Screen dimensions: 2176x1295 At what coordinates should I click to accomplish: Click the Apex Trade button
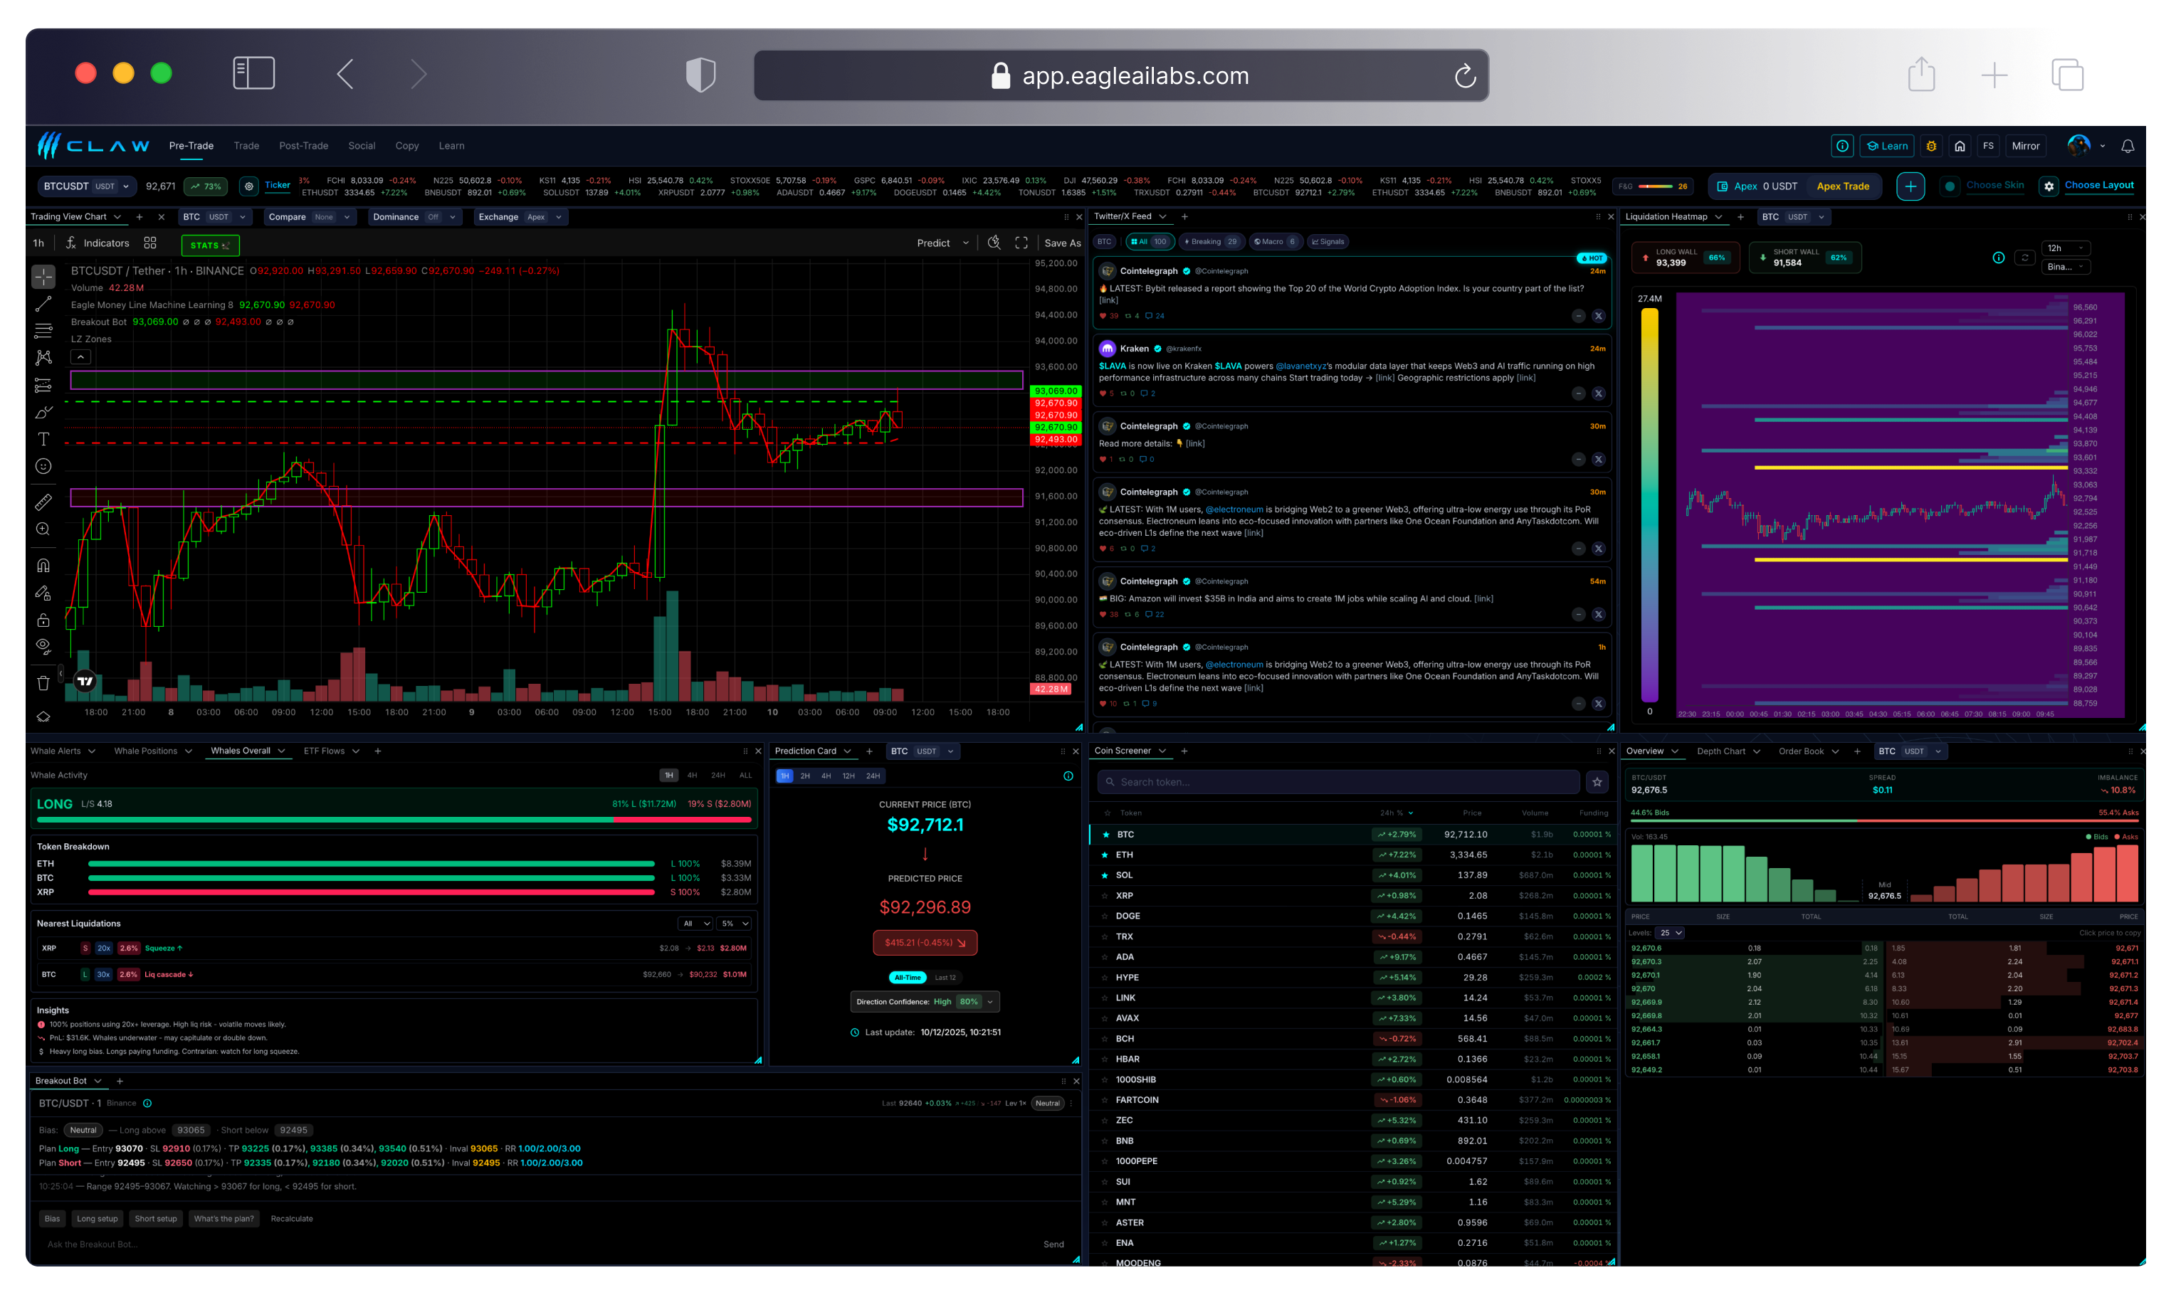1843,186
